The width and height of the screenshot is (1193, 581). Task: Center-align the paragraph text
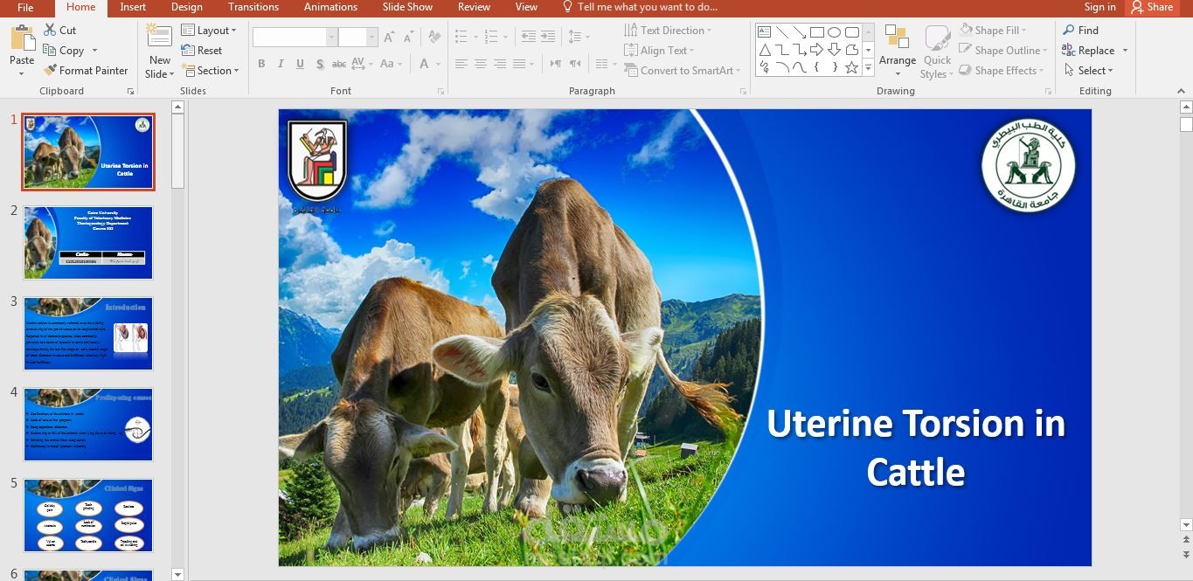pos(481,64)
